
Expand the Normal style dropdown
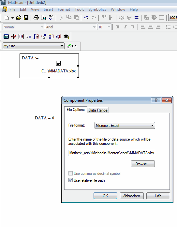pos(42,27)
